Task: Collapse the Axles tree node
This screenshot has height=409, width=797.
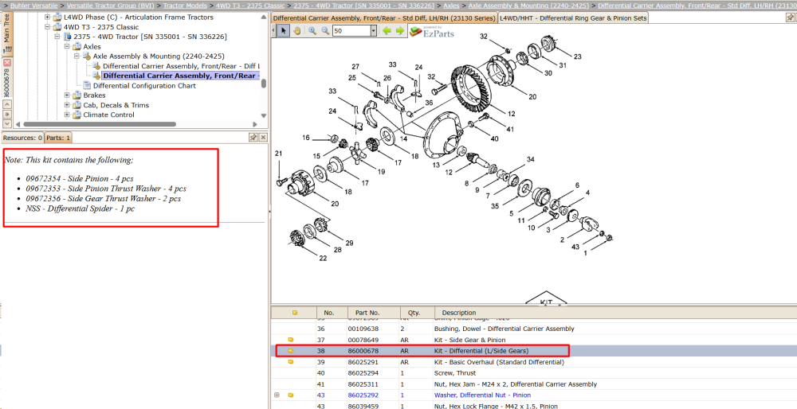Action: pos(67,47)
